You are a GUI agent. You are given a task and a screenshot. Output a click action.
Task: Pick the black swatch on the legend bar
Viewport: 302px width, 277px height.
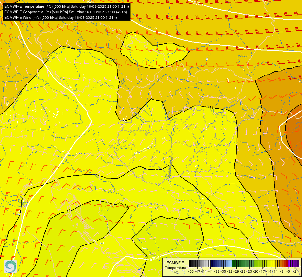190,263
